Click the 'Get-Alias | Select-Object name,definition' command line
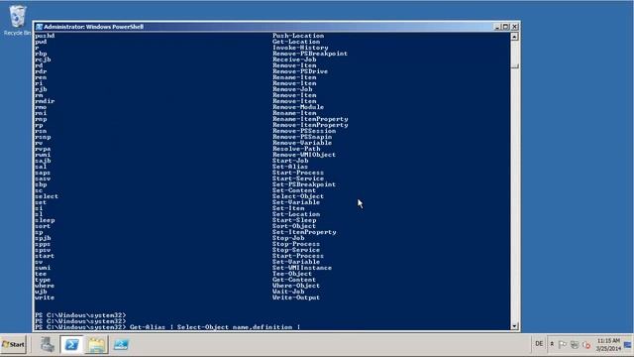634x357 pixels. click(x=215, y=327)
